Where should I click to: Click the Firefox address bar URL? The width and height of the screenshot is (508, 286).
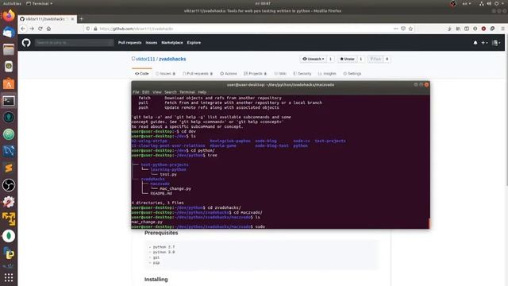pyautogui.click(x=136, y=29)
